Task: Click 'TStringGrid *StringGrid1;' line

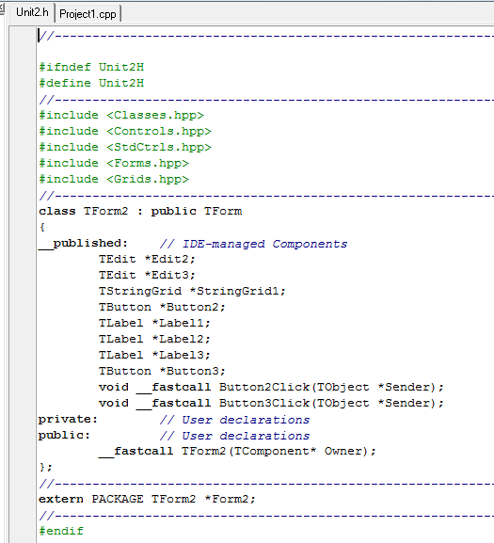Action: coord(192,291)
